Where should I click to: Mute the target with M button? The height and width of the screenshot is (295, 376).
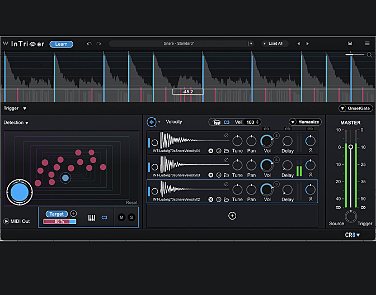121,217
